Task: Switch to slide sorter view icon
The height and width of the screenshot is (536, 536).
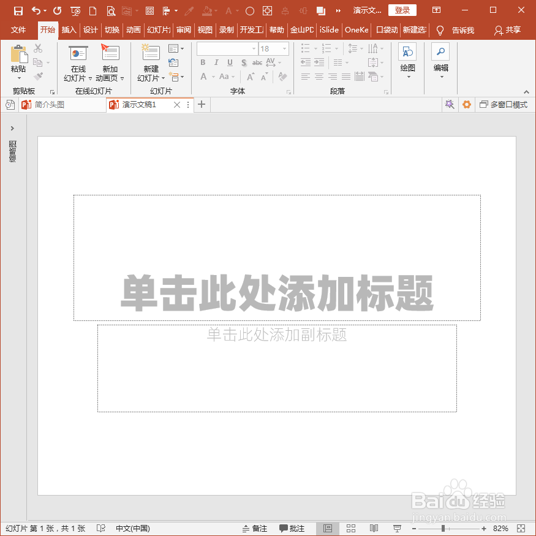Action: coord(350,528)
